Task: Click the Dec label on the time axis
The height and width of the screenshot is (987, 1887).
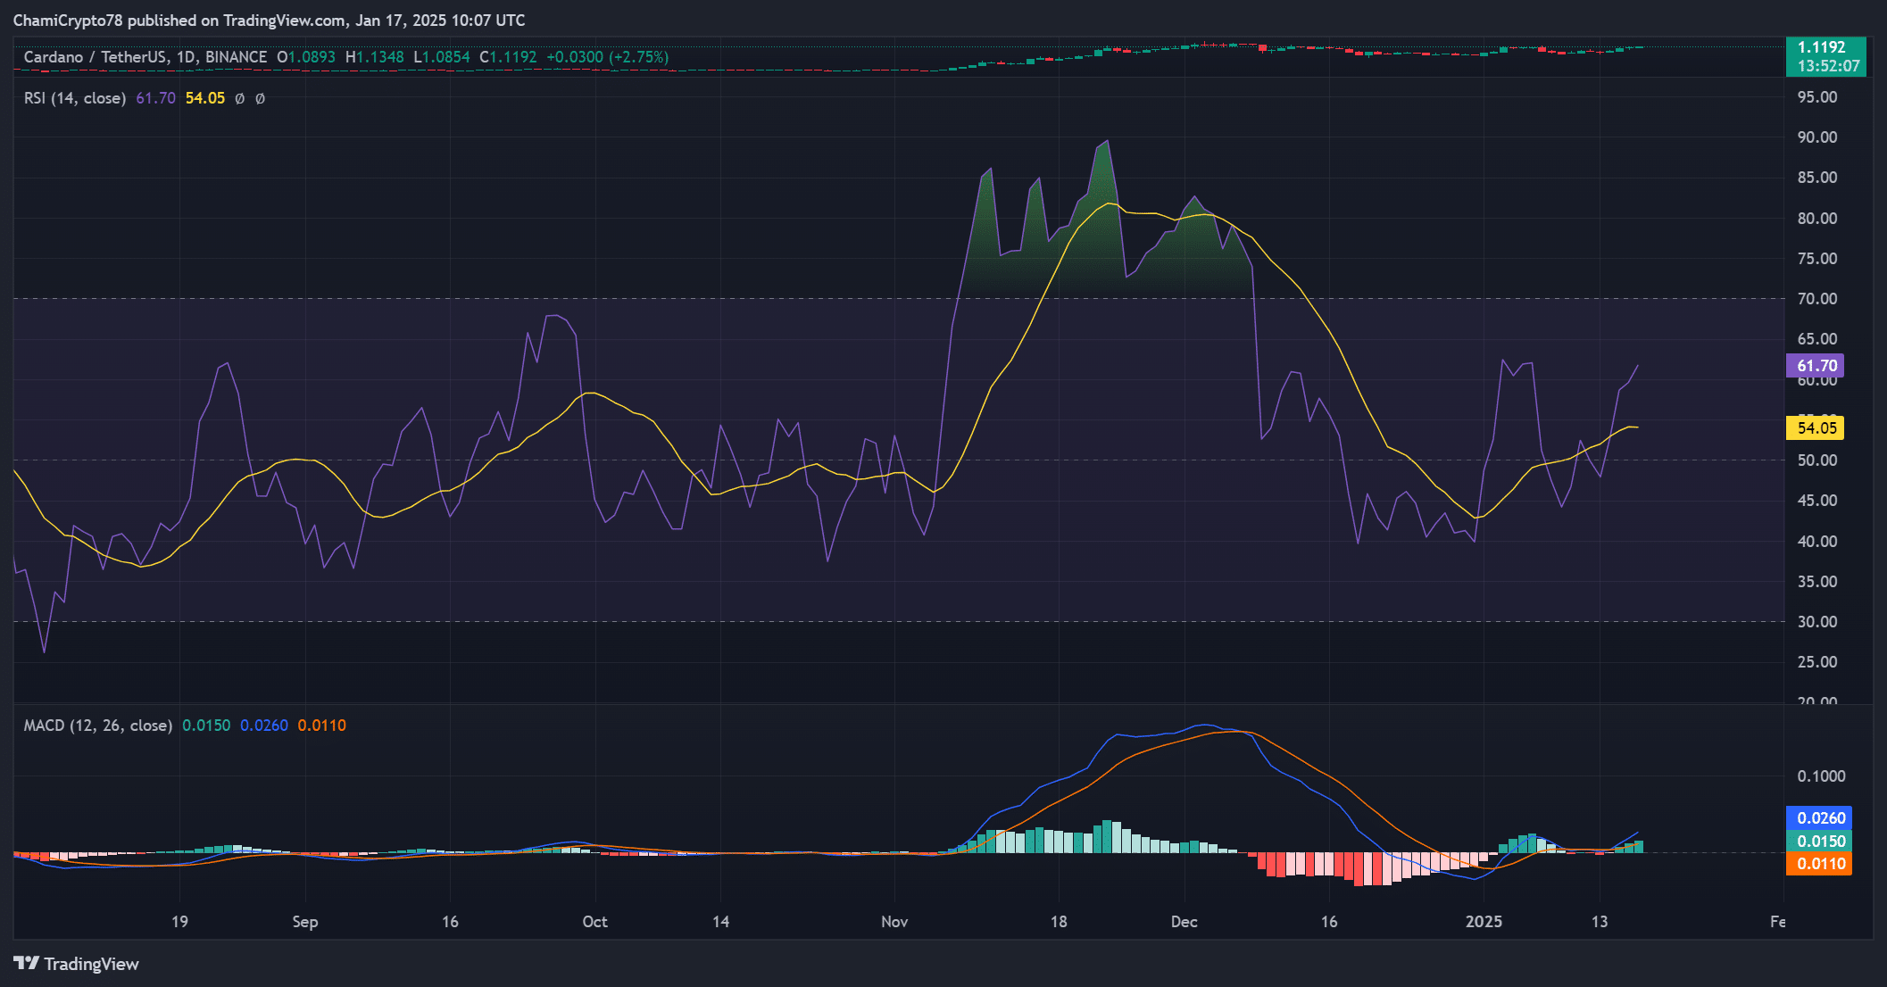Action: click(x=1184, y=922)
